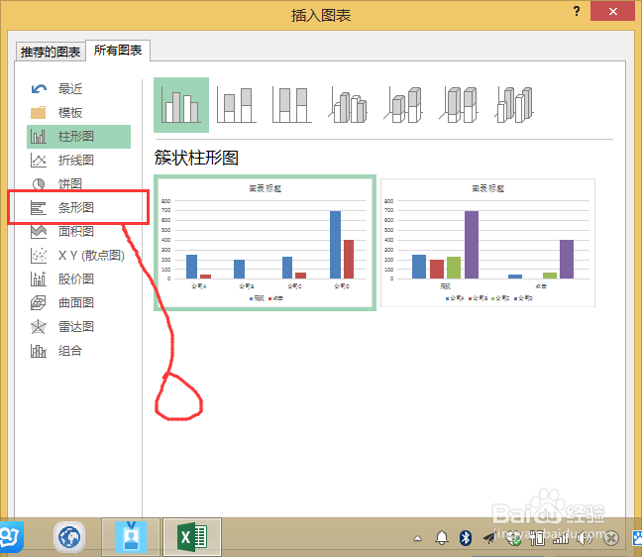Select the 面积图 area chart category
642x557 pixels.
click(78, 231)
